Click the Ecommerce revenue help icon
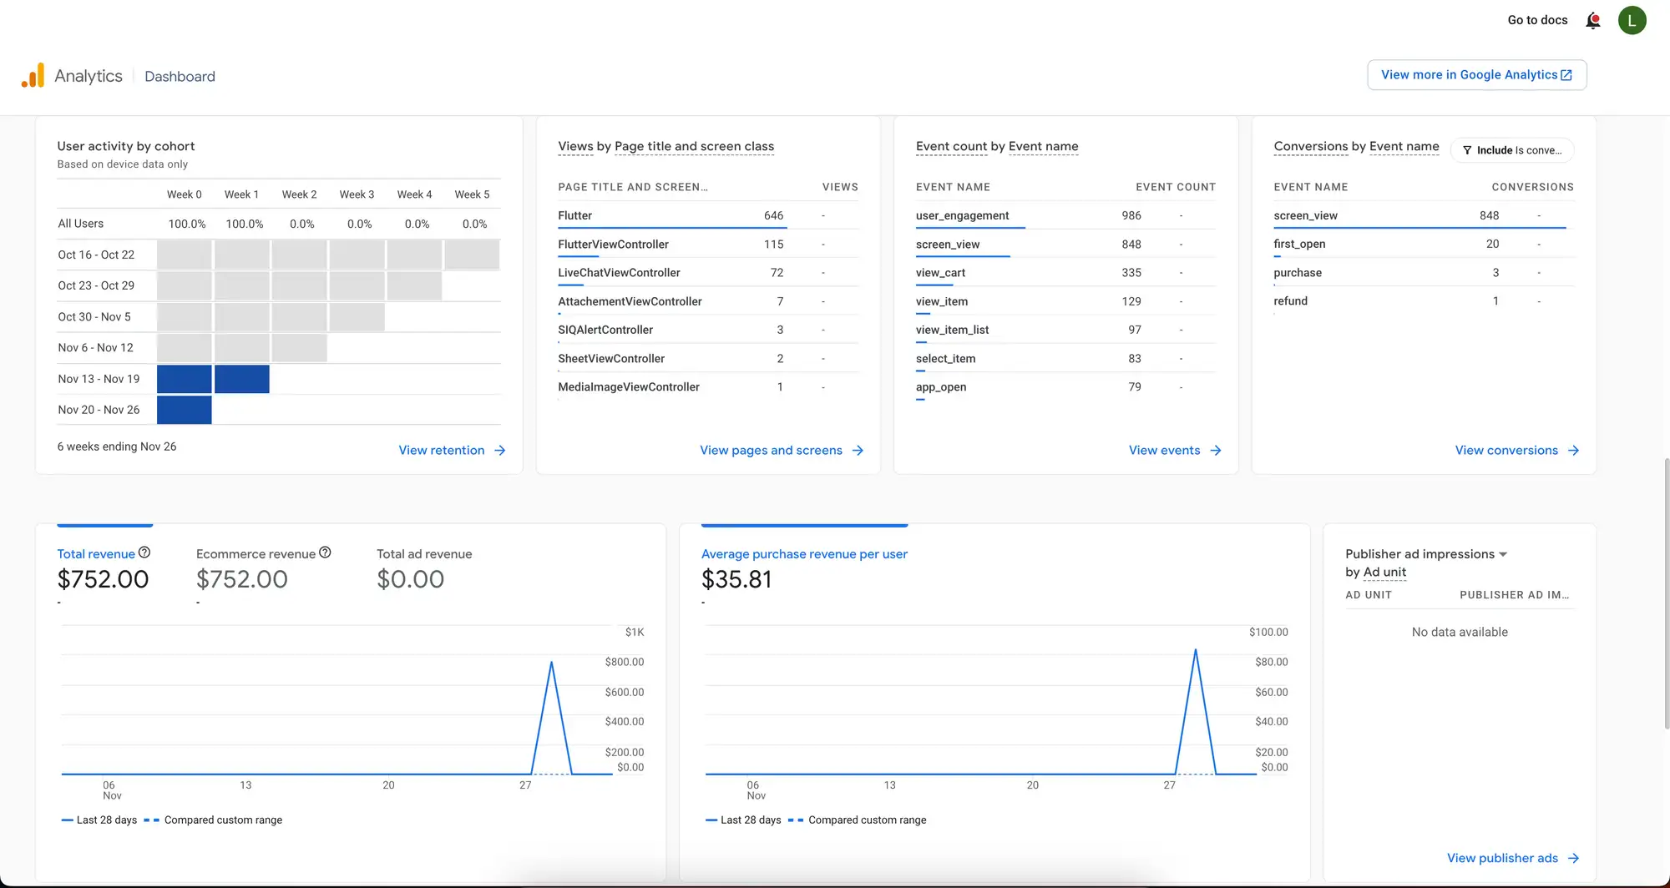This screenshot has height=888, width=1670. [326, 552]
